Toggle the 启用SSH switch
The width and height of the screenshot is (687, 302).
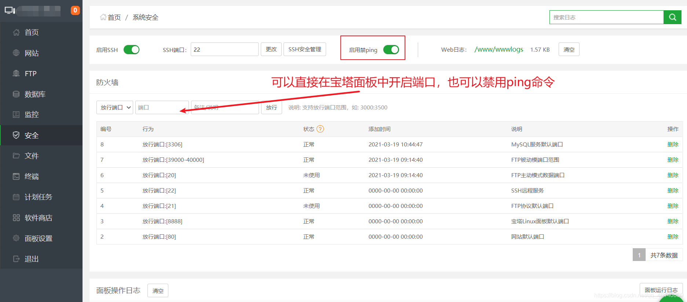tap(131, 49)
